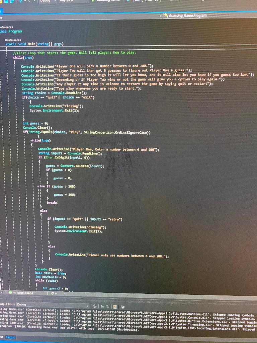Click the 'Please only use numbers between 0 and 100.' line
The width and height of the screenshot is (257, 343).
112,255
